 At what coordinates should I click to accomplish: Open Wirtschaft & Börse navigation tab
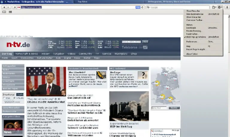tap(27, 54)
